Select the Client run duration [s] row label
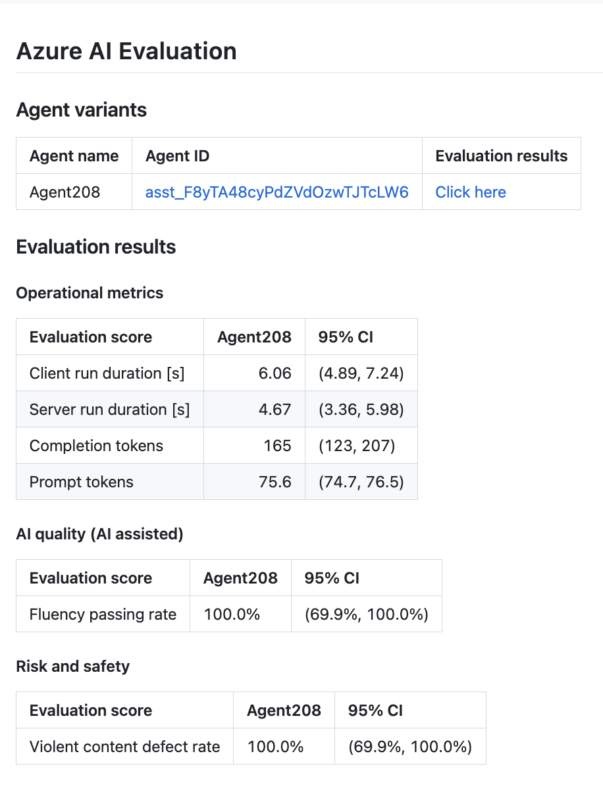 click(x=107, y=373)
